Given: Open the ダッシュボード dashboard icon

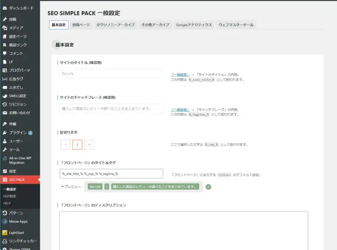Looking at the screenshot, I should pos(5,8).
